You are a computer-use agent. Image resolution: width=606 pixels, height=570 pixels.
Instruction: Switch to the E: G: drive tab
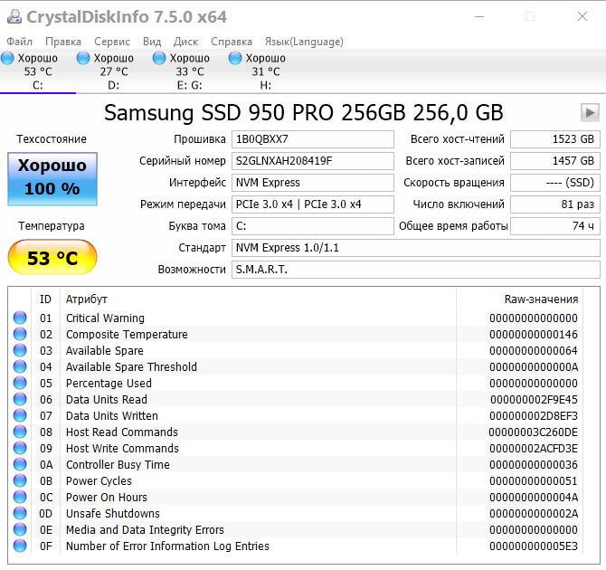[x=189, y=71]
